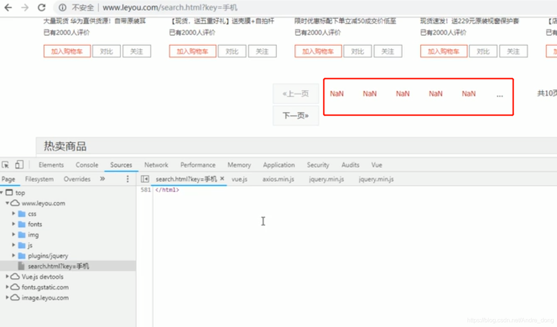The height and width of the screenshot is (327, 557).
Task: Switch to the vue.js file tab
Action: [x=239, y=179]
